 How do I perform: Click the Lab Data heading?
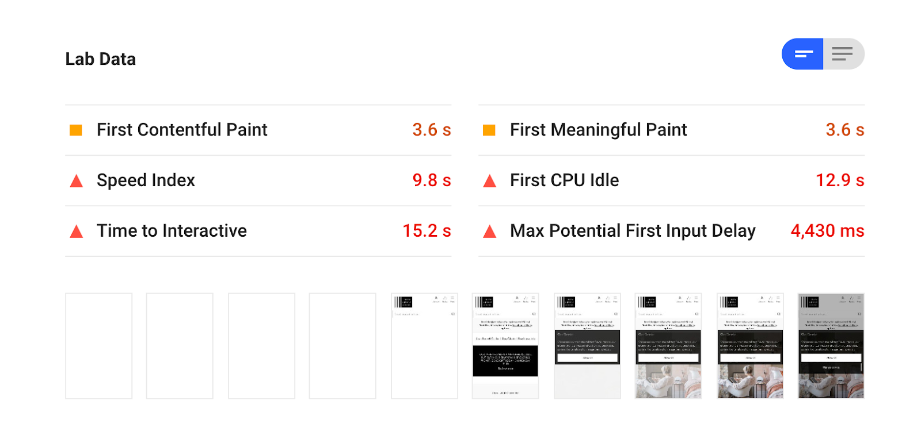101,59
